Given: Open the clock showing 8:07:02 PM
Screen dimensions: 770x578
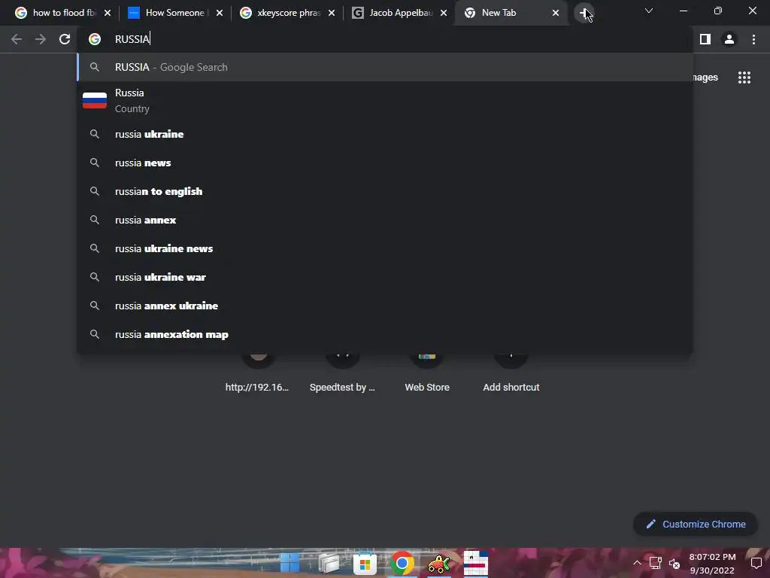Looking at the screenshot, I should [712, 563].
